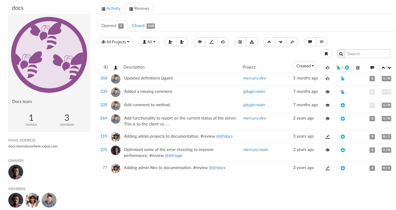
Task: Click the passed-tests checkmark filter icon
Action: 240,42
